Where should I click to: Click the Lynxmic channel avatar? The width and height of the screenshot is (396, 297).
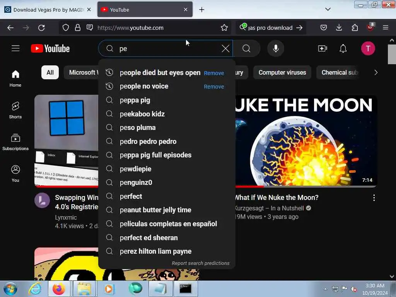(x=42, y=200)
